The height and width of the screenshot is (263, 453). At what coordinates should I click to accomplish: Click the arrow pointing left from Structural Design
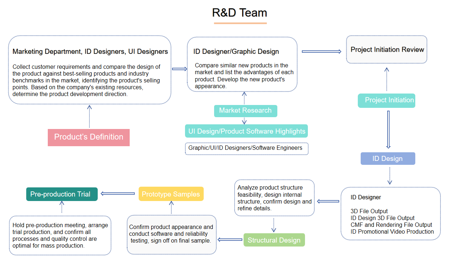coord(230,240)
